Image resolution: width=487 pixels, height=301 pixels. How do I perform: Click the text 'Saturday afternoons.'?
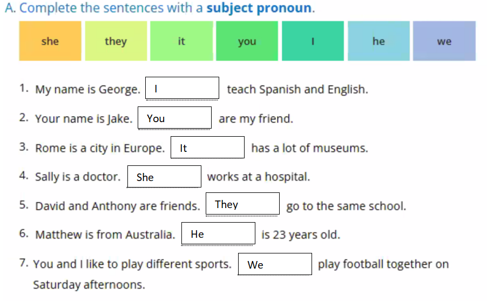(x=89, y=285)
